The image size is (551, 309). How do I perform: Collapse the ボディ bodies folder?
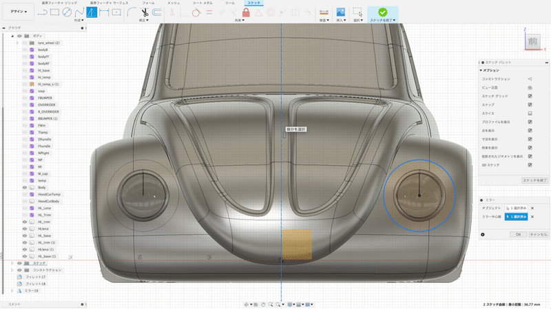click(x=12, y=36)
